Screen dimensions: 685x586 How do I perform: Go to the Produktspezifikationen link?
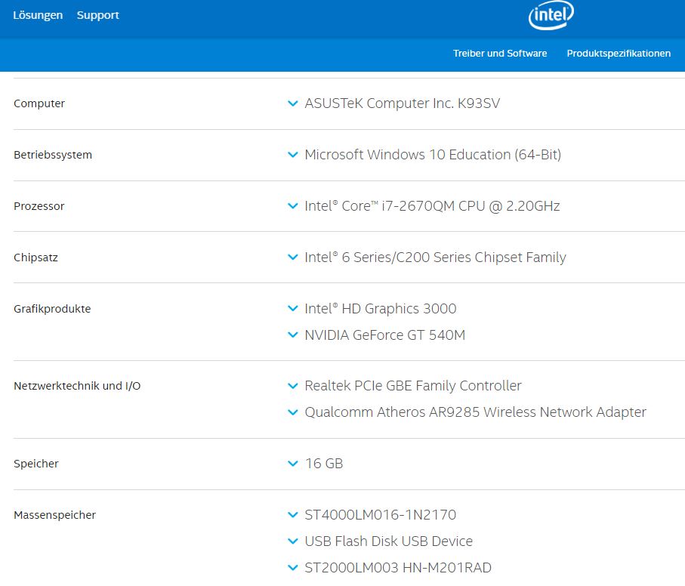click(x=619, y=54)
